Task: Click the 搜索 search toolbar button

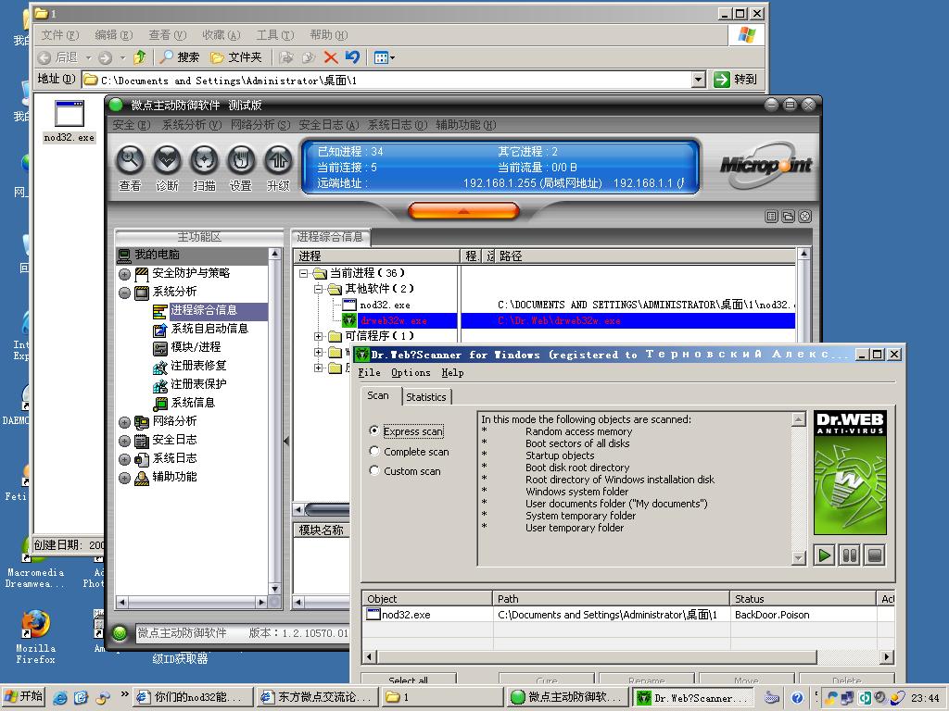Action: pos(180,57)
